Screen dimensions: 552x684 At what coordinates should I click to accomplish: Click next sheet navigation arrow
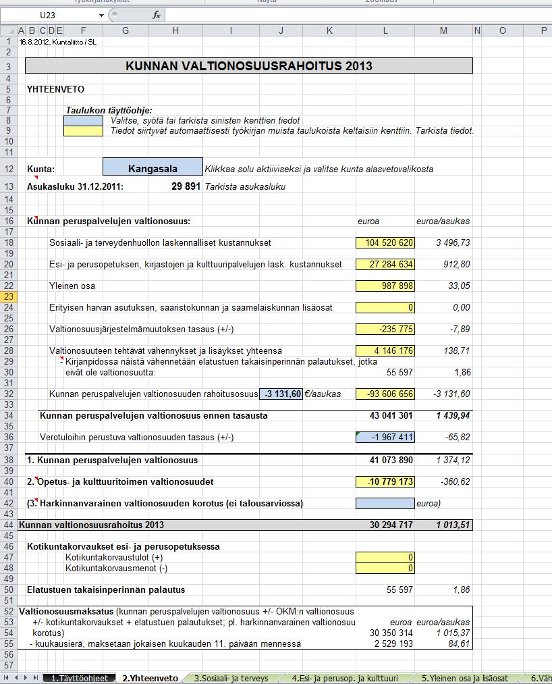pyautogui.click(x=26, y=678)
